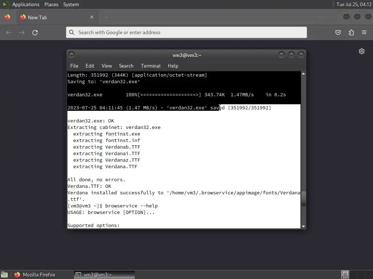
Task: Open the Firefox hamburger application menu
Action: [x=364, y=32]
